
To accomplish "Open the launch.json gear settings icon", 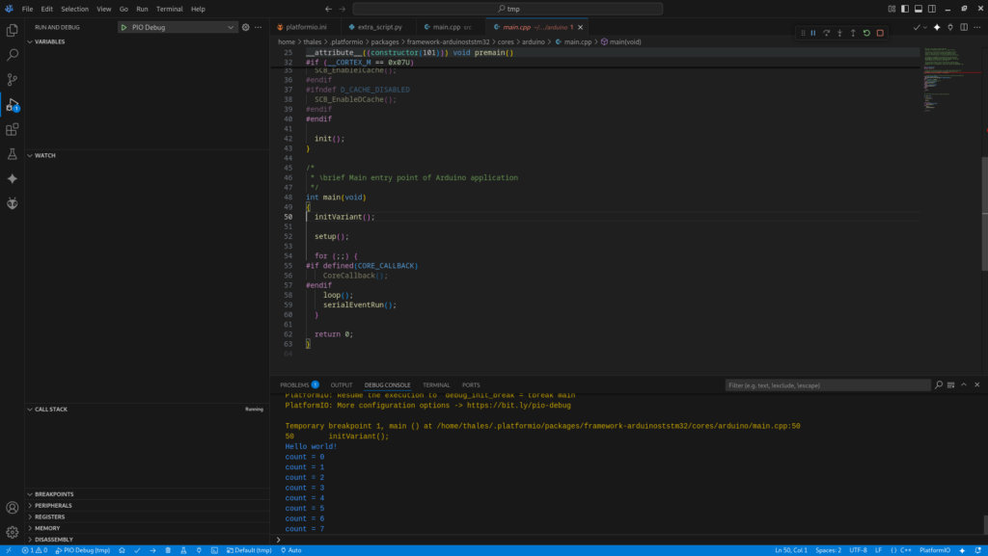I will click(246, 27).
